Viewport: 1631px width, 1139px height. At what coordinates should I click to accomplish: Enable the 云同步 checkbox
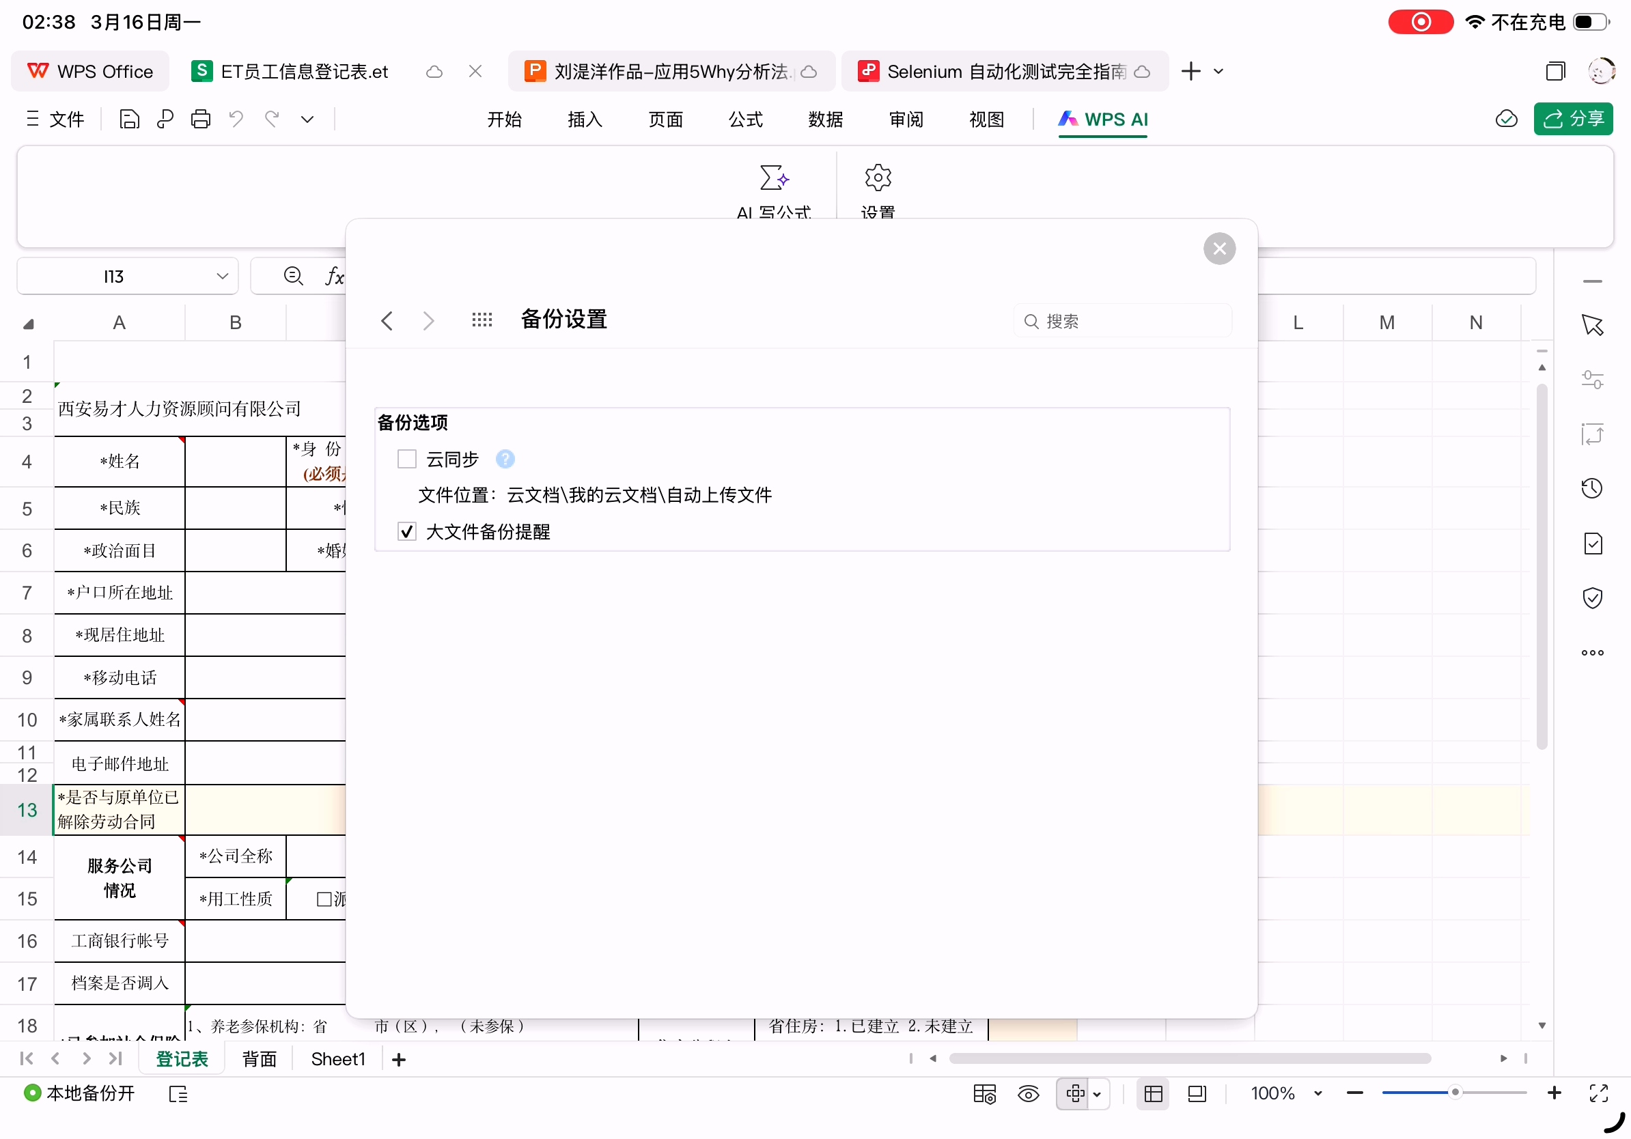point(406,460)
